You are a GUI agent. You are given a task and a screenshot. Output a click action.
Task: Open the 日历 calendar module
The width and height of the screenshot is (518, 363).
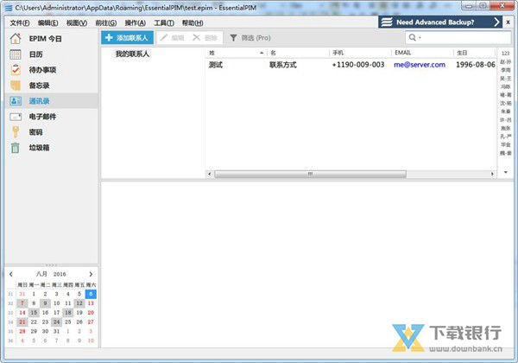pyautogui.click(x=35, y=54)
